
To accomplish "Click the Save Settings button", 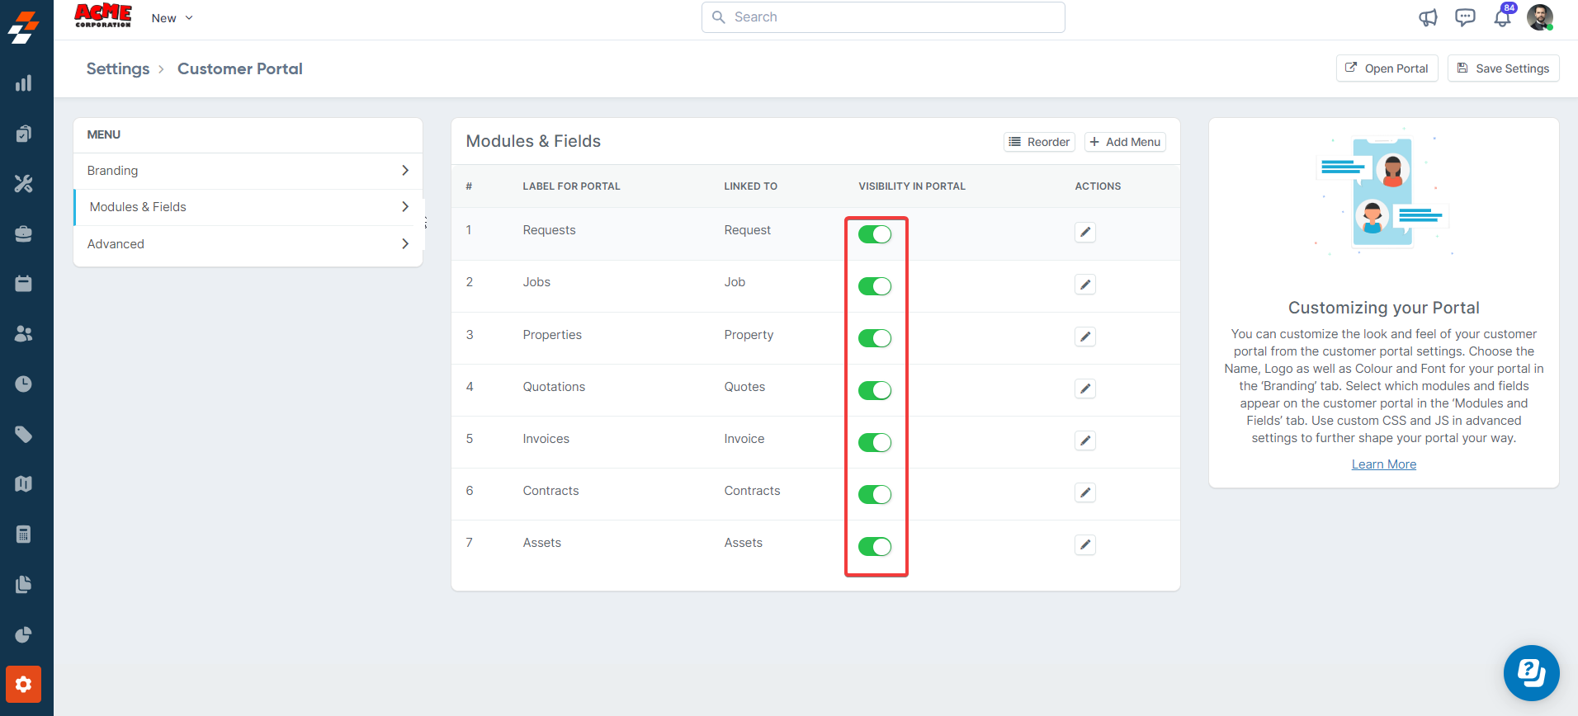I will pyautogui.click(x=1503, y=68).
